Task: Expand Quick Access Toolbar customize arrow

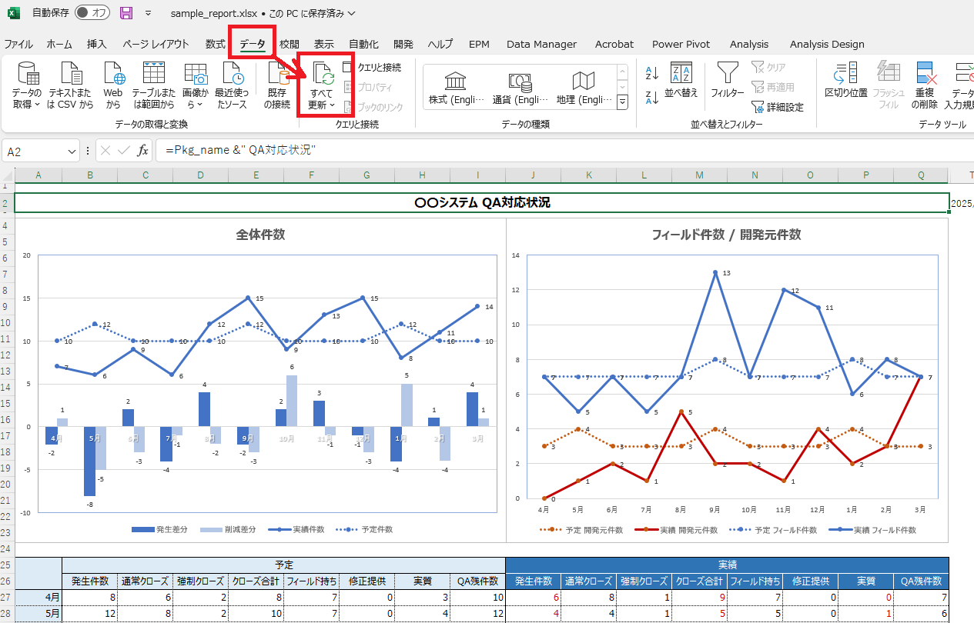Action: point(148,13)
